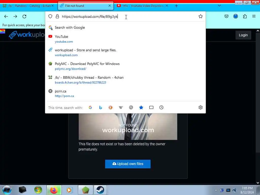
Task: Select the File not found tab
Action: coord(86,6)
